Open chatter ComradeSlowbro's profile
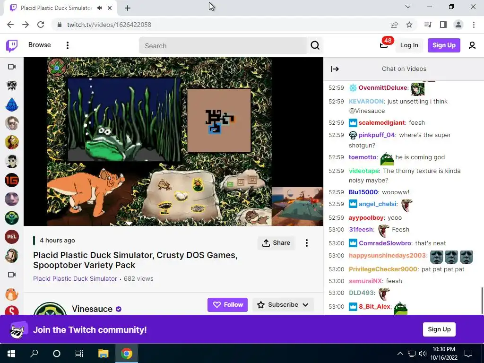The image size is (484, 363). click(385, 243)
